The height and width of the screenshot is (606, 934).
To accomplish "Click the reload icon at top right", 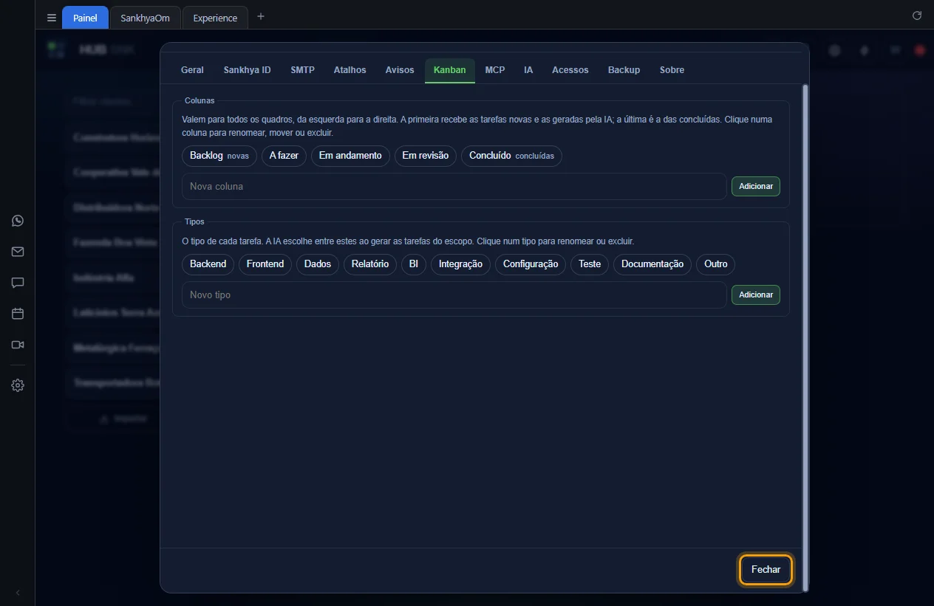I will click(x=917, y=16).
